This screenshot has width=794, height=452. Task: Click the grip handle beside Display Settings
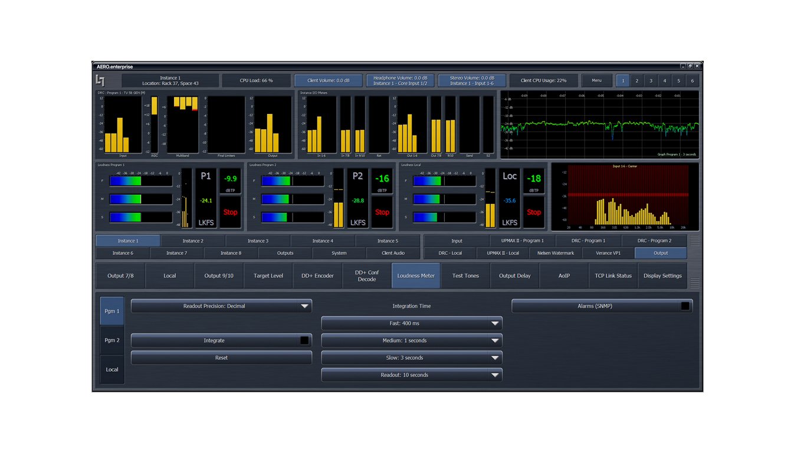[x=695, y=282]
